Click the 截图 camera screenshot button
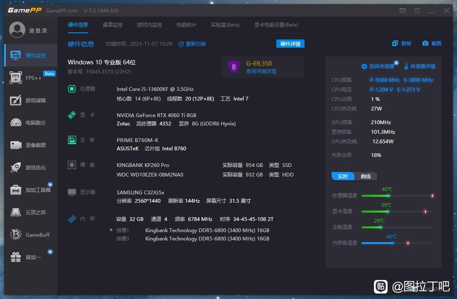Image resolution: width=457 pixels, height=299 pixels. tap(432, 44)
